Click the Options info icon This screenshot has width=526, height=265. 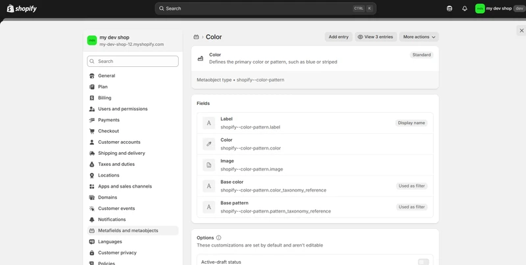click(219, 237)
